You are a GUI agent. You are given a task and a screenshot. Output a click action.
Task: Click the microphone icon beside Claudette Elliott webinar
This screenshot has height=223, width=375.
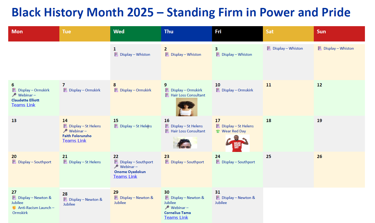[x=14, y=95]
